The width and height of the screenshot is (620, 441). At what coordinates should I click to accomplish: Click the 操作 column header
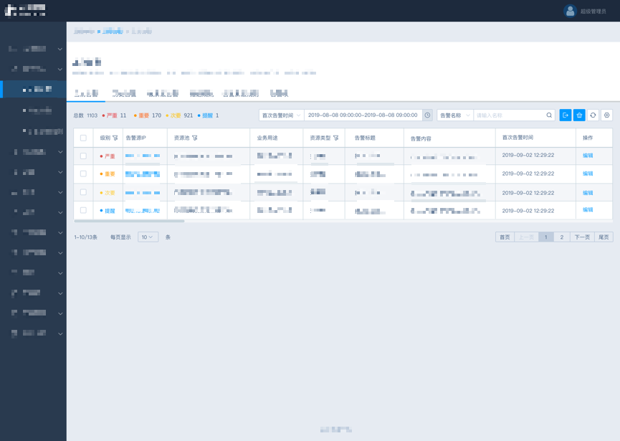click(588, 138)
